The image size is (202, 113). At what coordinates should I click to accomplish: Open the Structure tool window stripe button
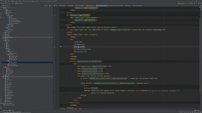(x=1, y=15)
